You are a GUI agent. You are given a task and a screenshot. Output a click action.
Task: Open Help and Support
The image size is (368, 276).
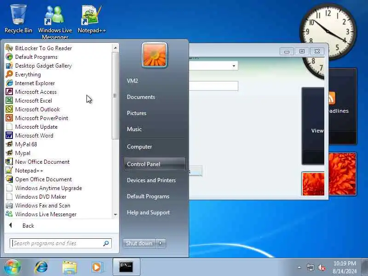[148, 213]
